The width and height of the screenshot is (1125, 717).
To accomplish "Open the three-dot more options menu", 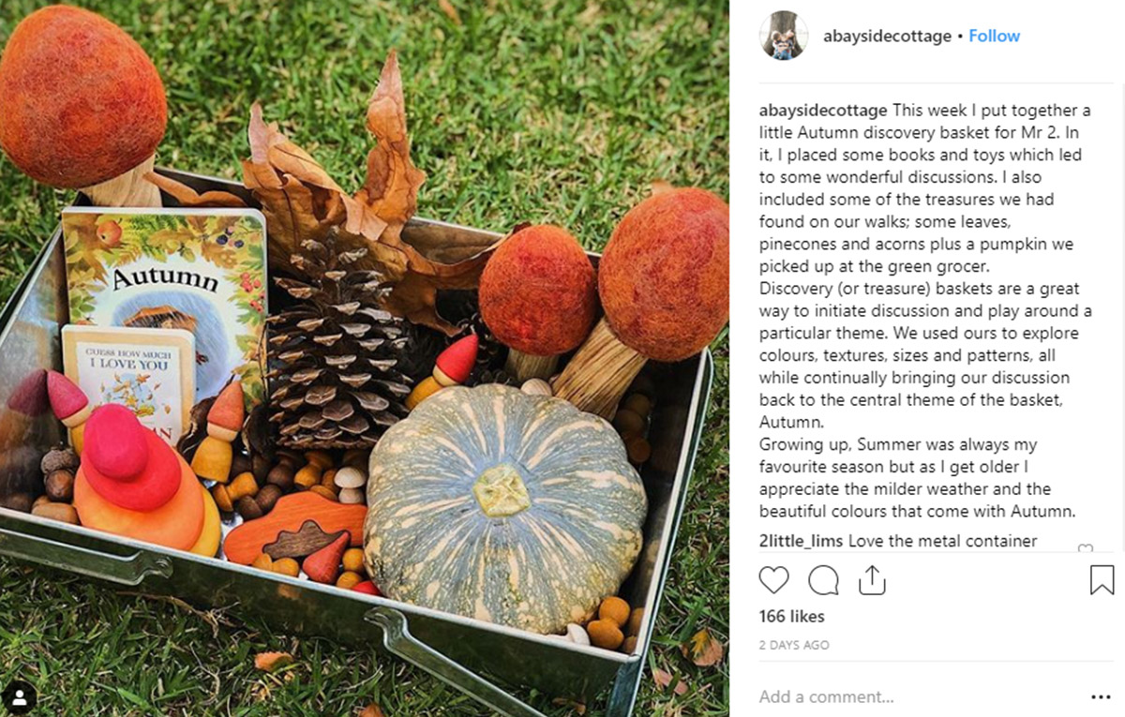I will coord(1101,697).
